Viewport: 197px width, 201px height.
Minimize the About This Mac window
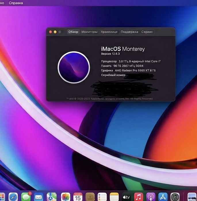point(55,32)
